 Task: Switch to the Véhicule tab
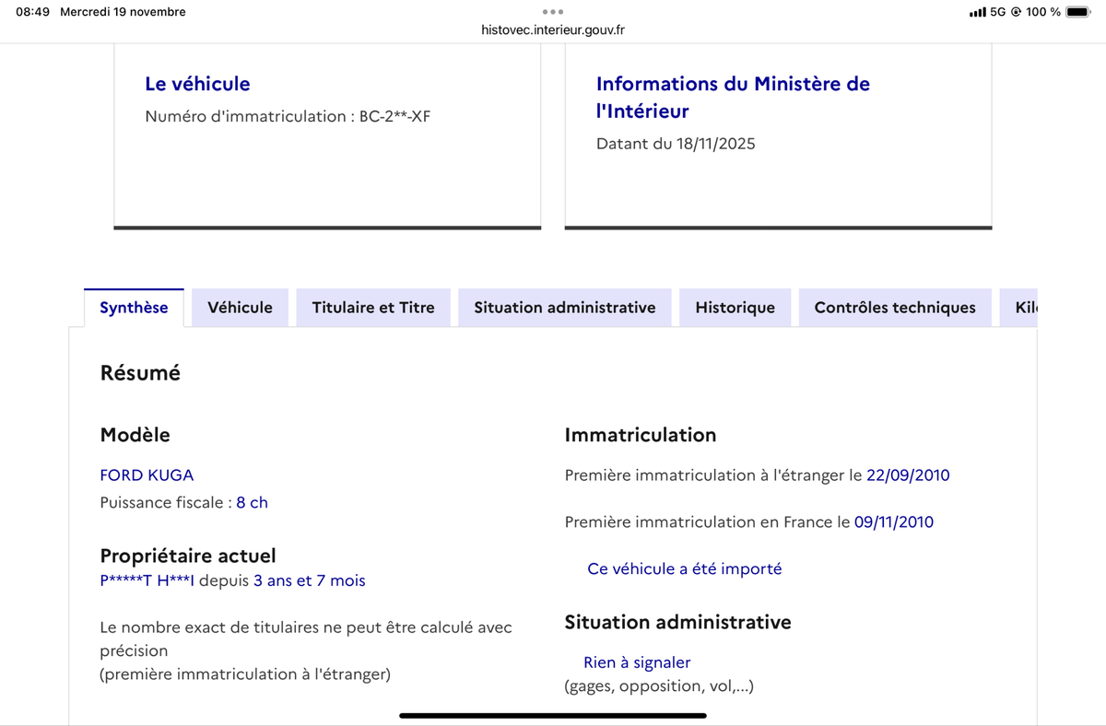click(240, 308)
